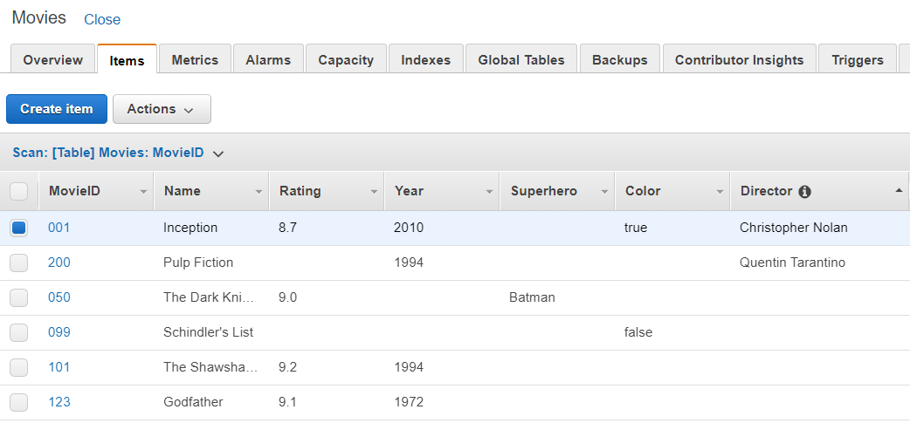Open the Global Tables tab

[521, 60]
